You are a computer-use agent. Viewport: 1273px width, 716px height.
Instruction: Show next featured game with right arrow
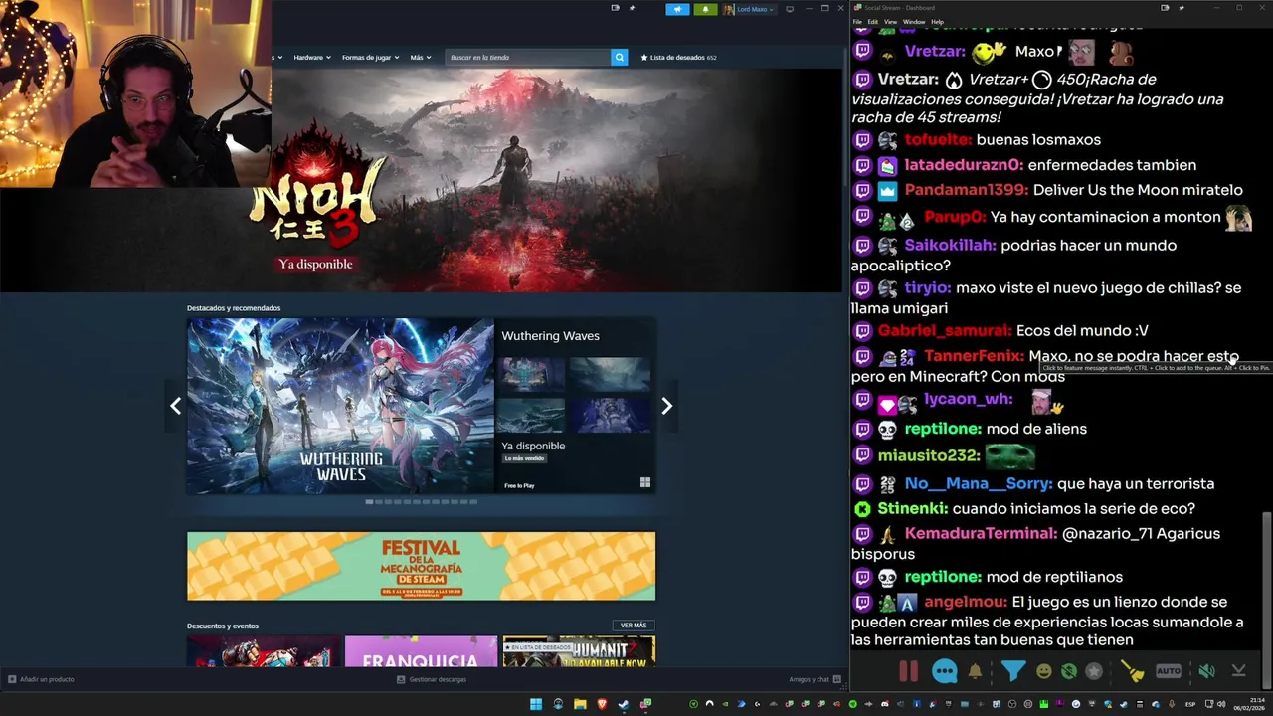click(666, 406)
